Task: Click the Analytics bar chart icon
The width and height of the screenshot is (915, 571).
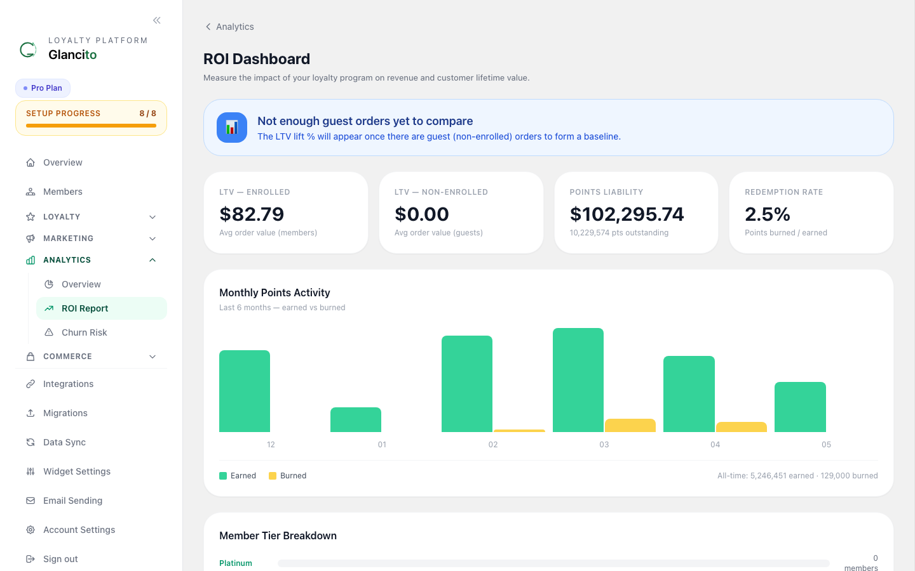Action: tap(30, 260)
